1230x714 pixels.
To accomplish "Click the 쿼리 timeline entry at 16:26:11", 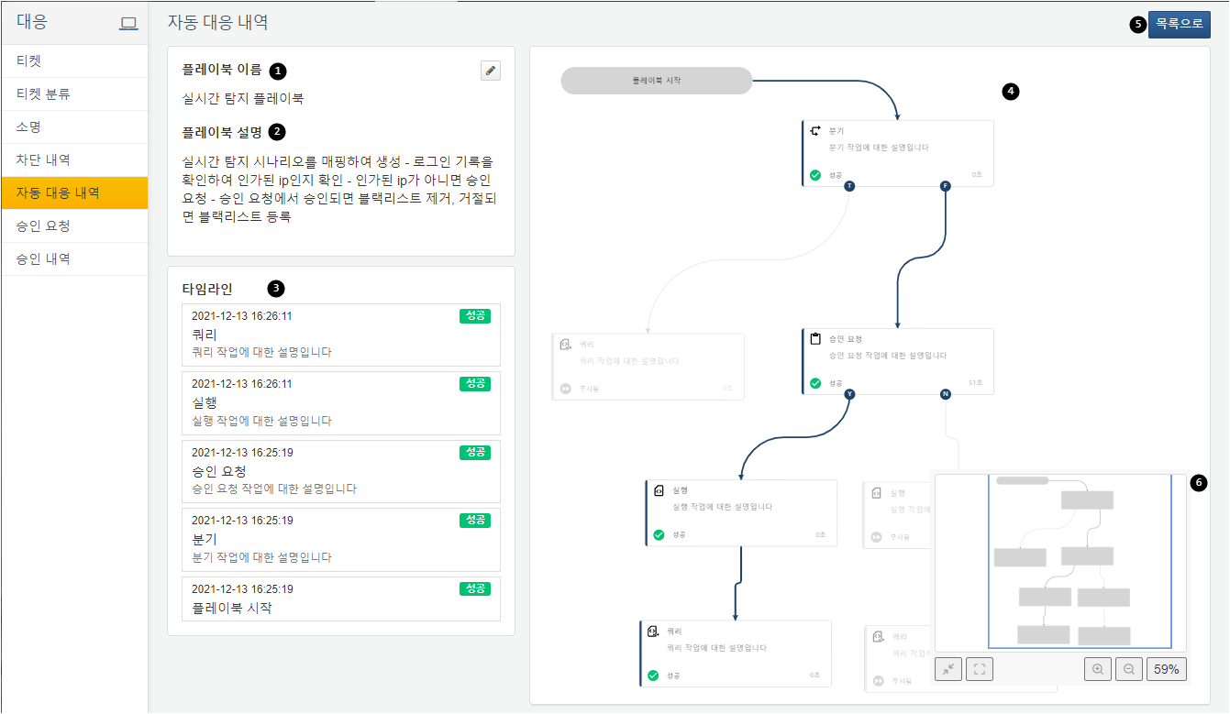I will [x=341, y=335].
